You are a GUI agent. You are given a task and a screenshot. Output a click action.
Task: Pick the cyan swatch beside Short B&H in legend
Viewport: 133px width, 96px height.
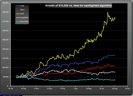[18, 22]
